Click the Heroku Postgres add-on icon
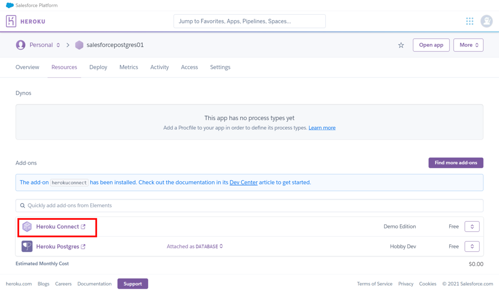499x293 pixels. pos(27,246)
